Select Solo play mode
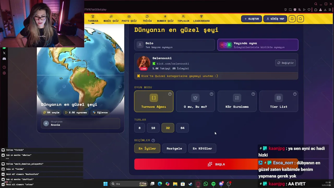334x188 pixels. [x=174, y=45]
